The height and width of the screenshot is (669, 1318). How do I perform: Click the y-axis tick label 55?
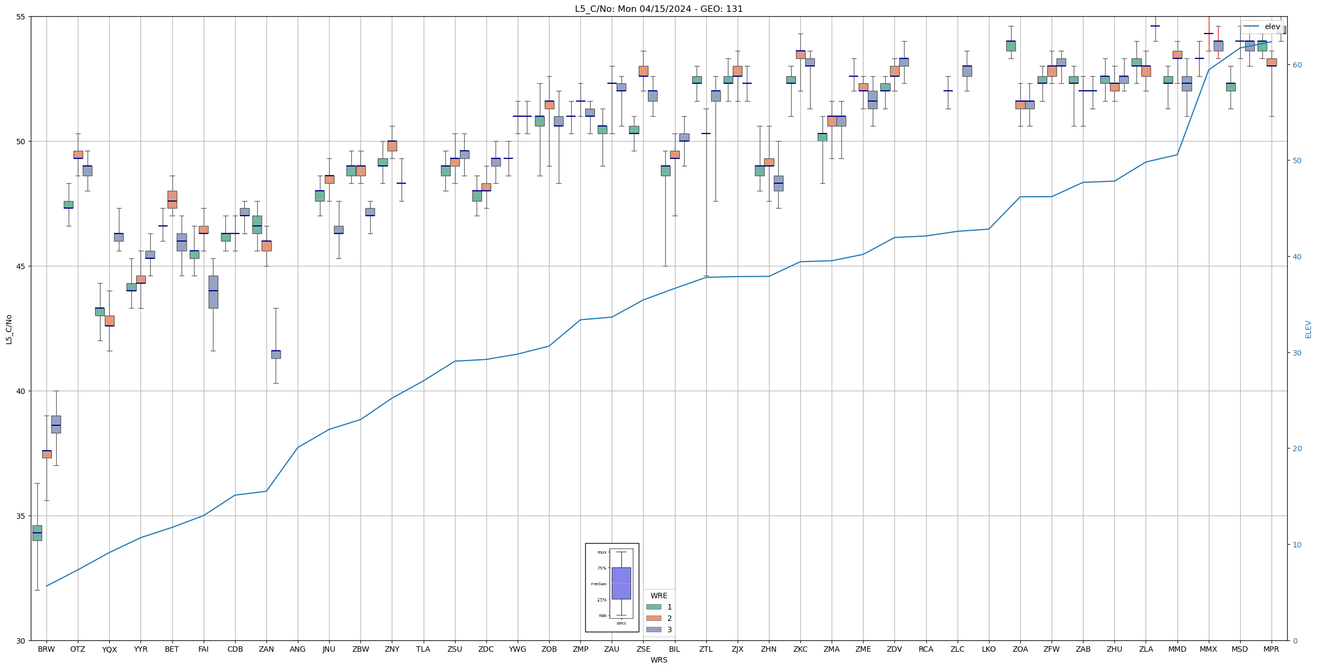22,17
